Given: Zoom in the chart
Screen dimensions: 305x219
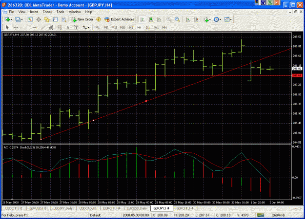Looking at the screenshot, I should [x=169, y=19].
